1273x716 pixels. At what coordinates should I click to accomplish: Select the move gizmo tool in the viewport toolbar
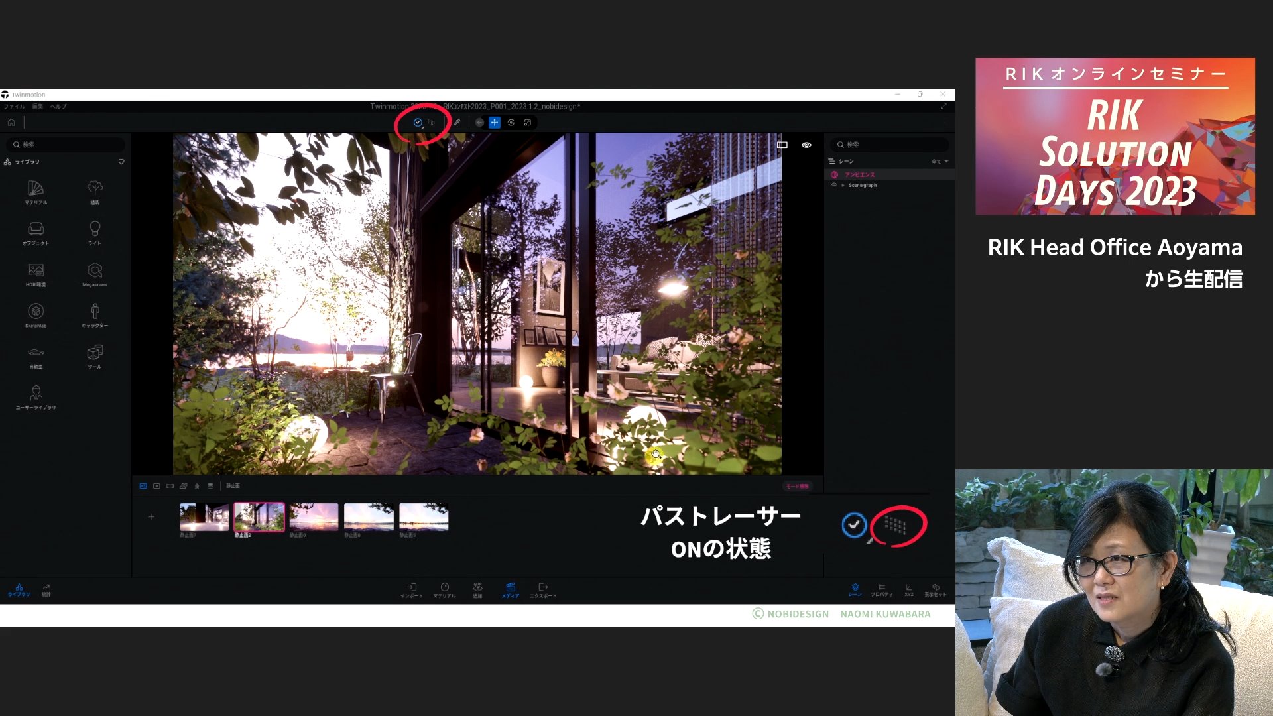click(x=494, y=122)
